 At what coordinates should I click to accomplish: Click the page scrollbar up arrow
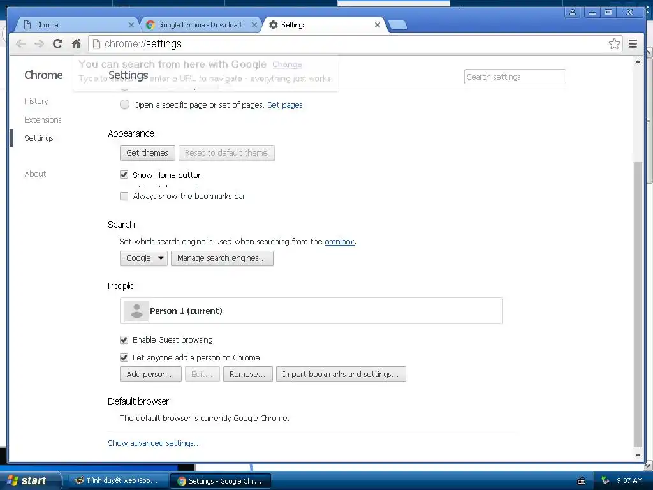point(638,61)
